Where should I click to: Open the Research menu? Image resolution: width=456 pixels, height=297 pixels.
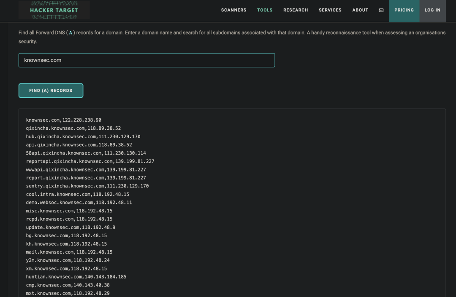tap(296, 10)
